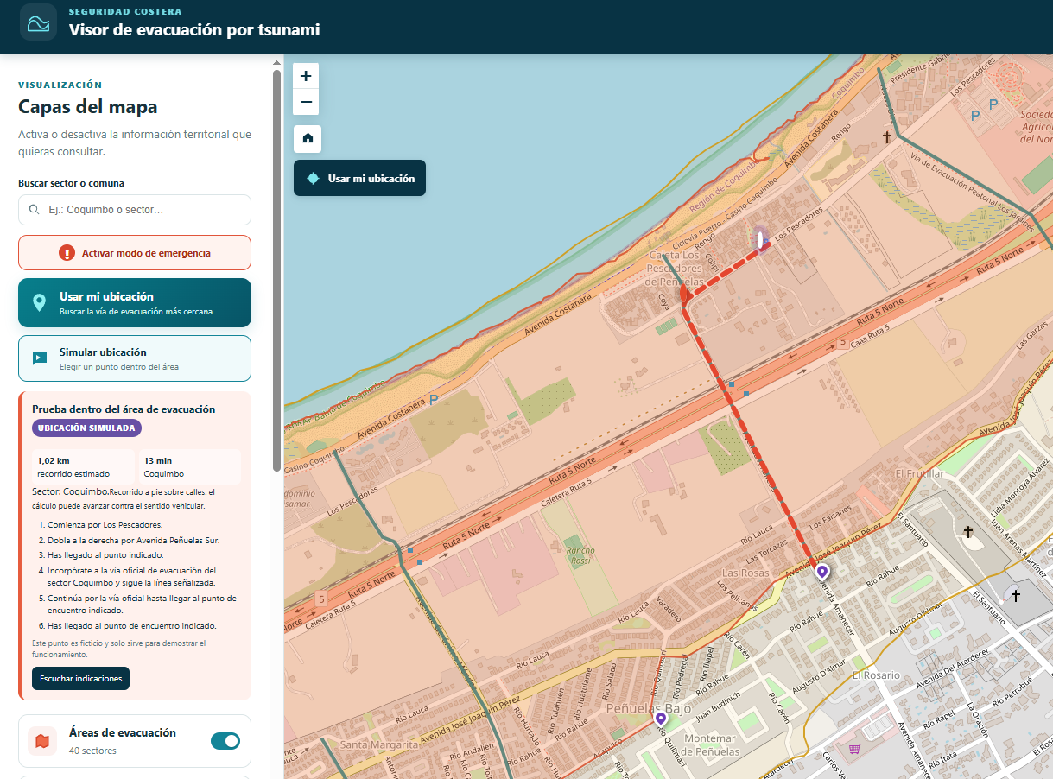The image size is (1053, 779).
Task: Zoom out of the map
Action: (306, 102)
